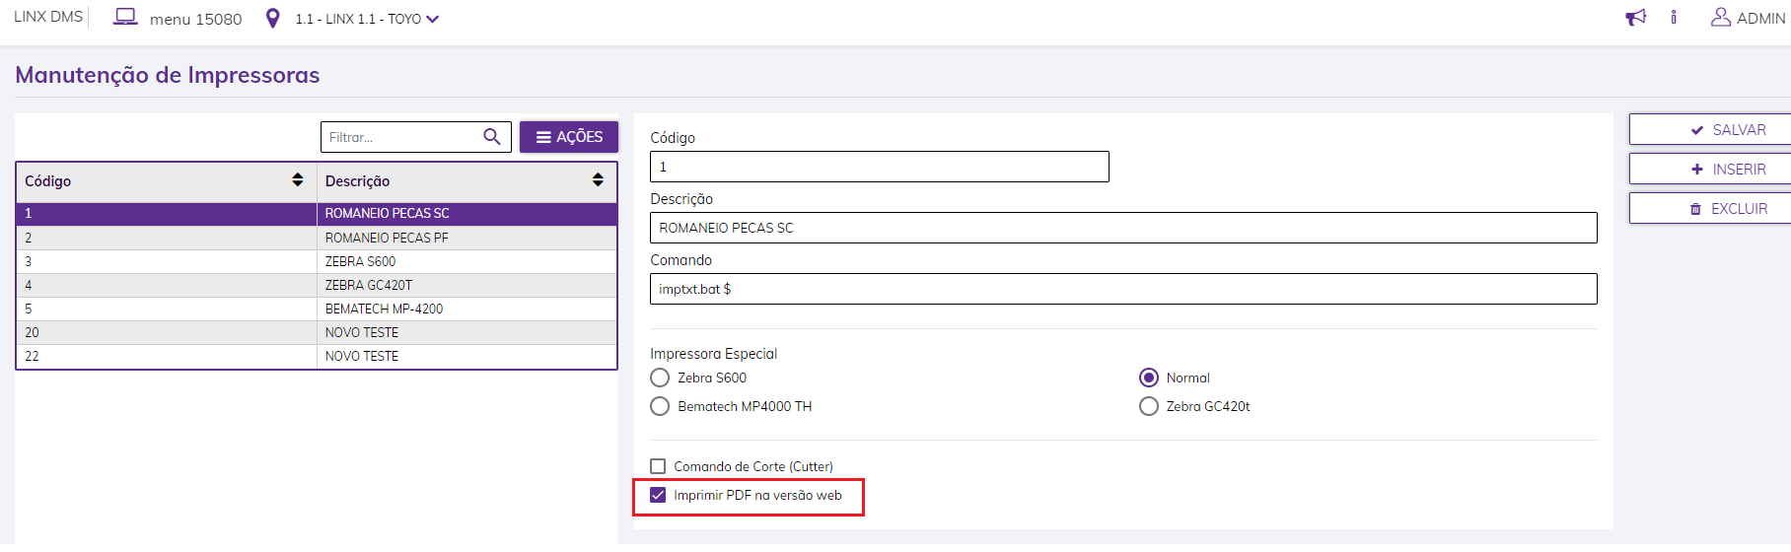Image resolution: width=1791 pixels, height=552 pixels.
Task: Enable Comando de Corte (Cutter) checkbox
Action: pyautogui.click(x=658, y=466)
